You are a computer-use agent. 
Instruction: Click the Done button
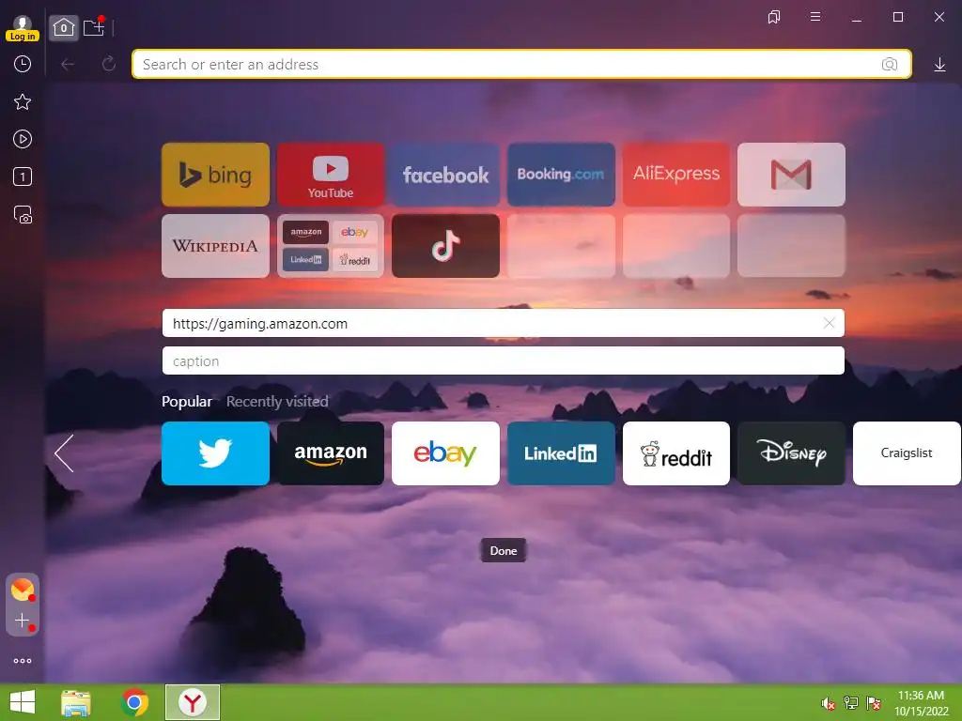click(x=504, y=550)
